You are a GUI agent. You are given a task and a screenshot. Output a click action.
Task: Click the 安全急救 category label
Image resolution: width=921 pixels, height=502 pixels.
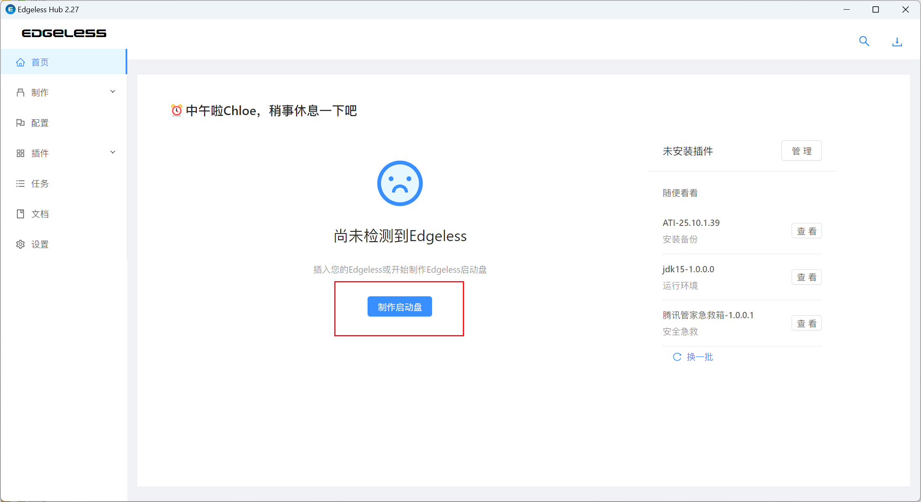(680, 332)
